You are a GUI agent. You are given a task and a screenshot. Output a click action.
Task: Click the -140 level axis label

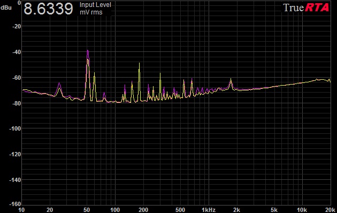click(15, 180)
